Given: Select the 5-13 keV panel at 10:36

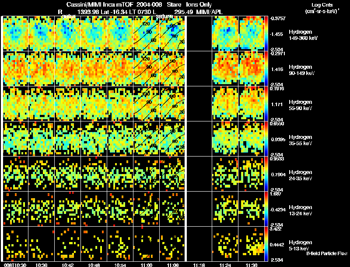Looking at the screenshot, I should coord(42,244).
